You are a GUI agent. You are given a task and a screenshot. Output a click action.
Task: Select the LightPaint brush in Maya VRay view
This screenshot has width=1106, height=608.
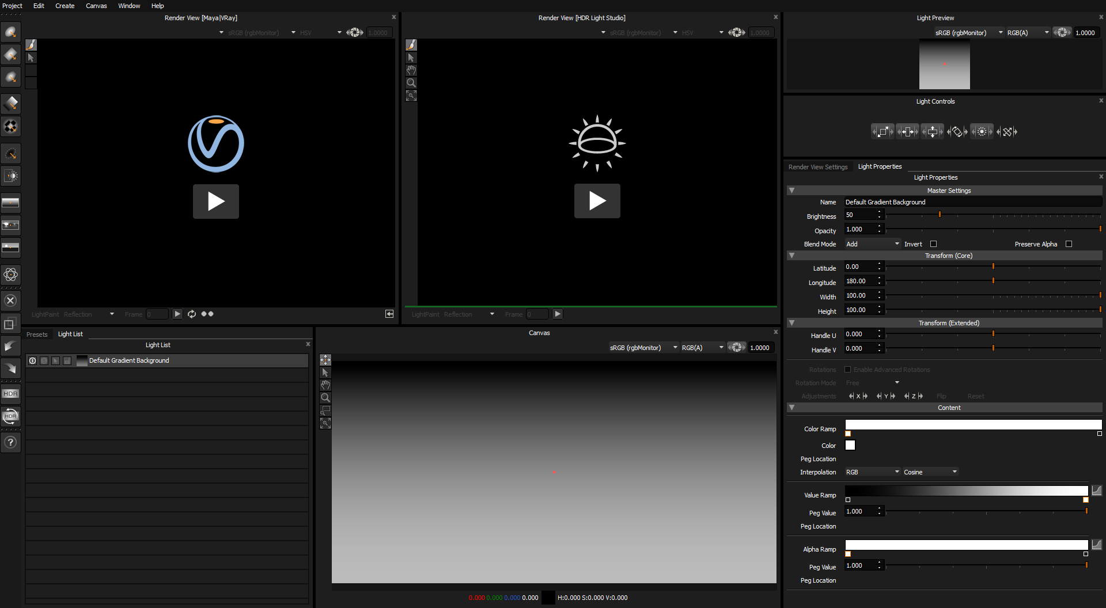point(31,45)
